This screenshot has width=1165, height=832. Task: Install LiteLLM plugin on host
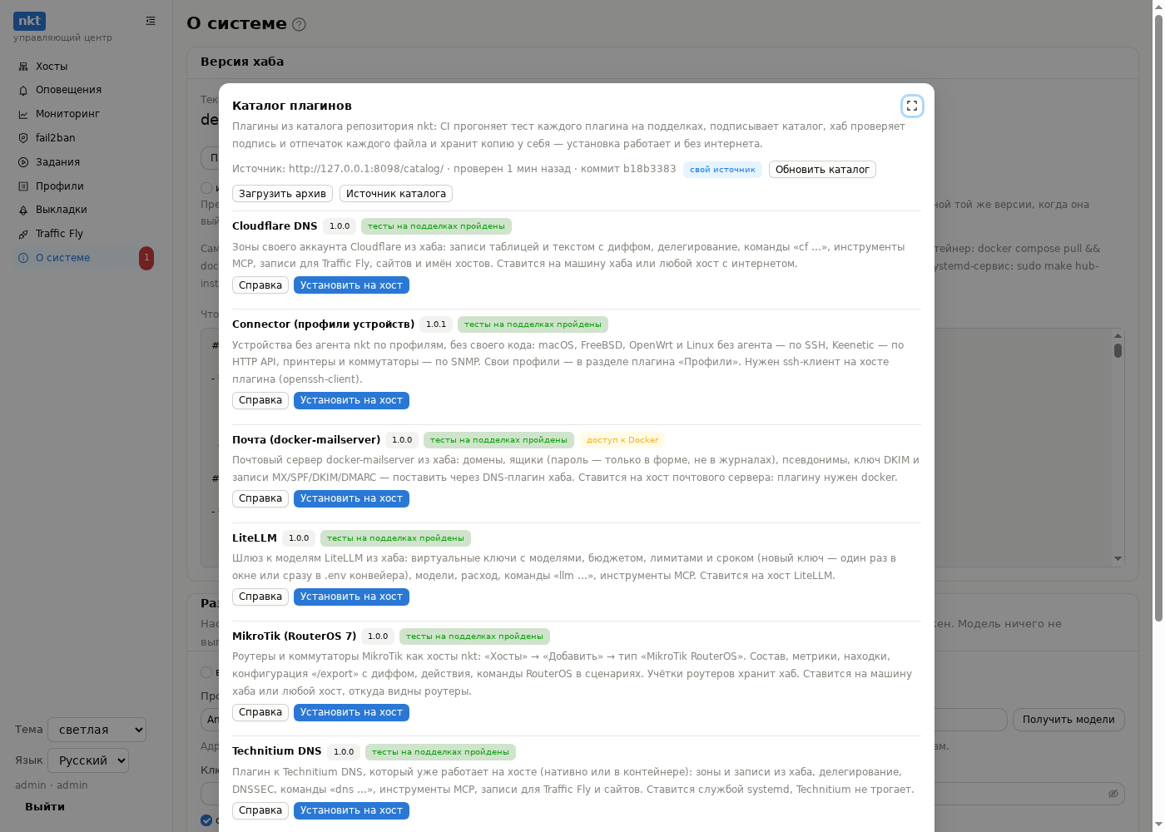(351, 597)
